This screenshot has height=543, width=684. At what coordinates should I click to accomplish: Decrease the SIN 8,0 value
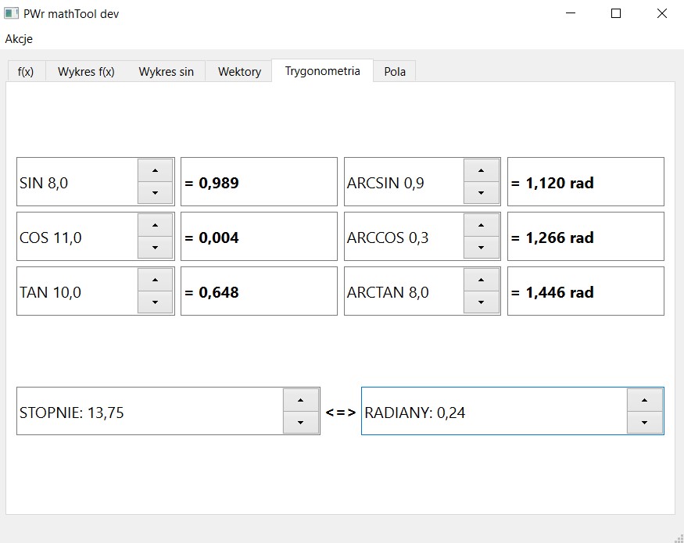point(156,192)
